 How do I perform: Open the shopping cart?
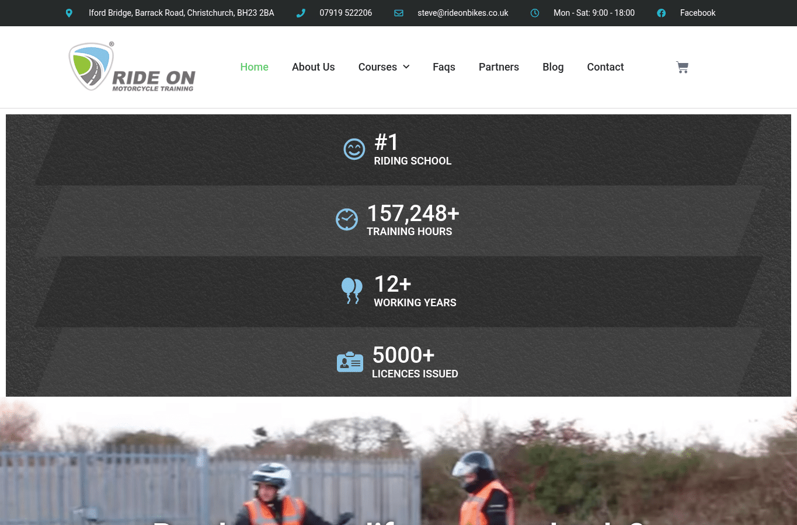click(x=682, y=67)
